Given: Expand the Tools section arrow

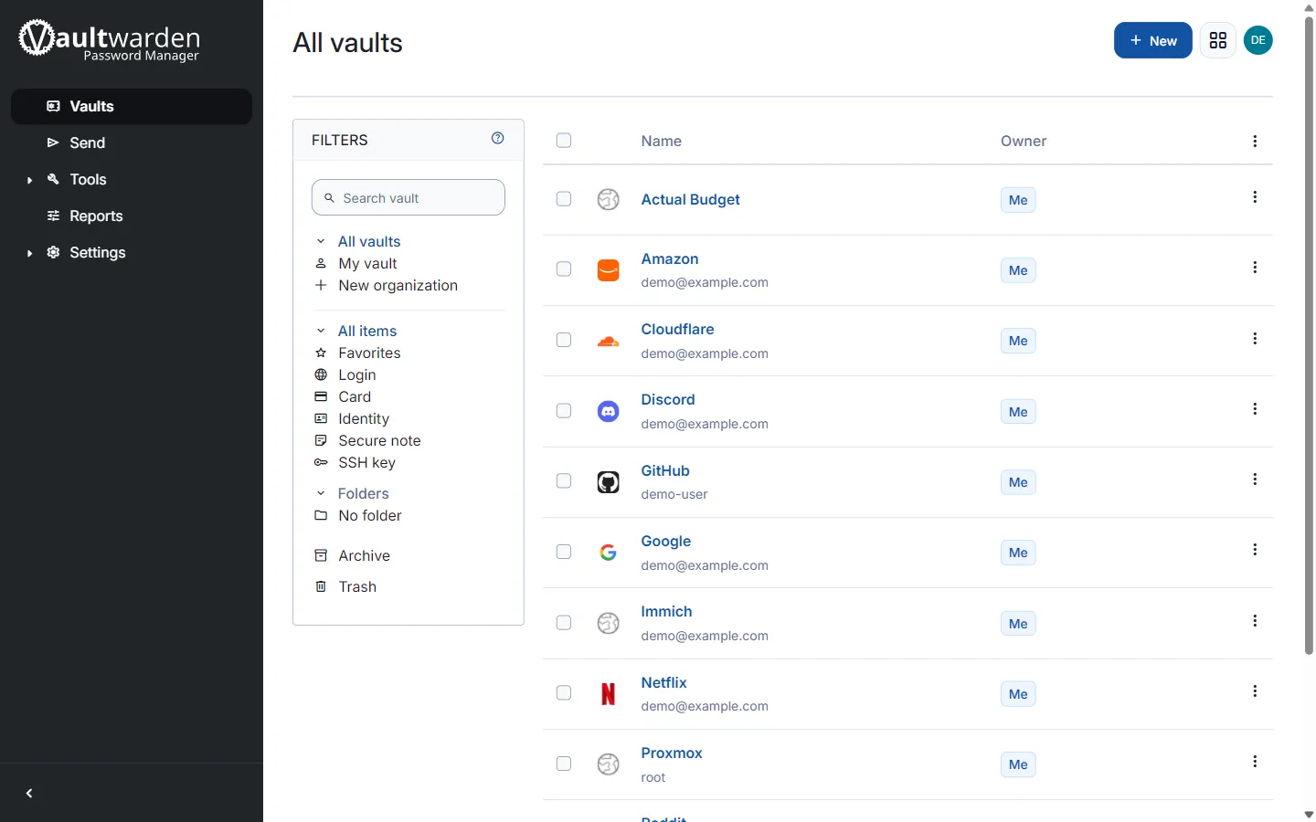Looking at the screenshot, I should [29, 180].
